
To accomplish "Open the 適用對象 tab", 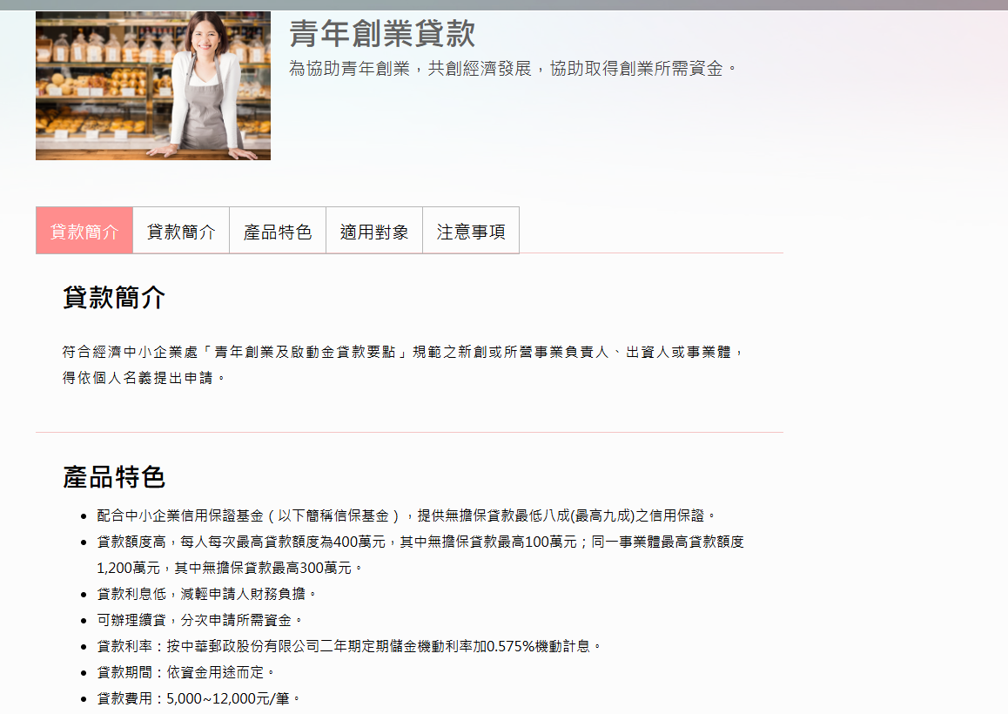I will [374, 230].
